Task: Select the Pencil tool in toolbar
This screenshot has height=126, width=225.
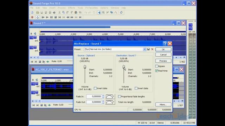Action: click(108, 13)
